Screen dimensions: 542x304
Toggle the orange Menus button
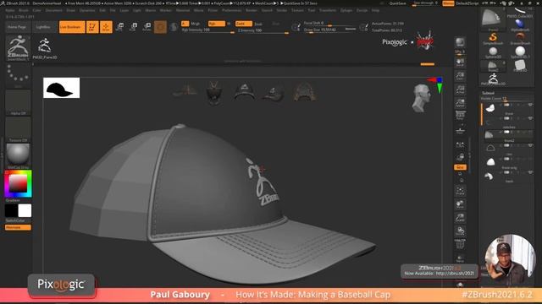pyautogui.click(x=448, y=3)
